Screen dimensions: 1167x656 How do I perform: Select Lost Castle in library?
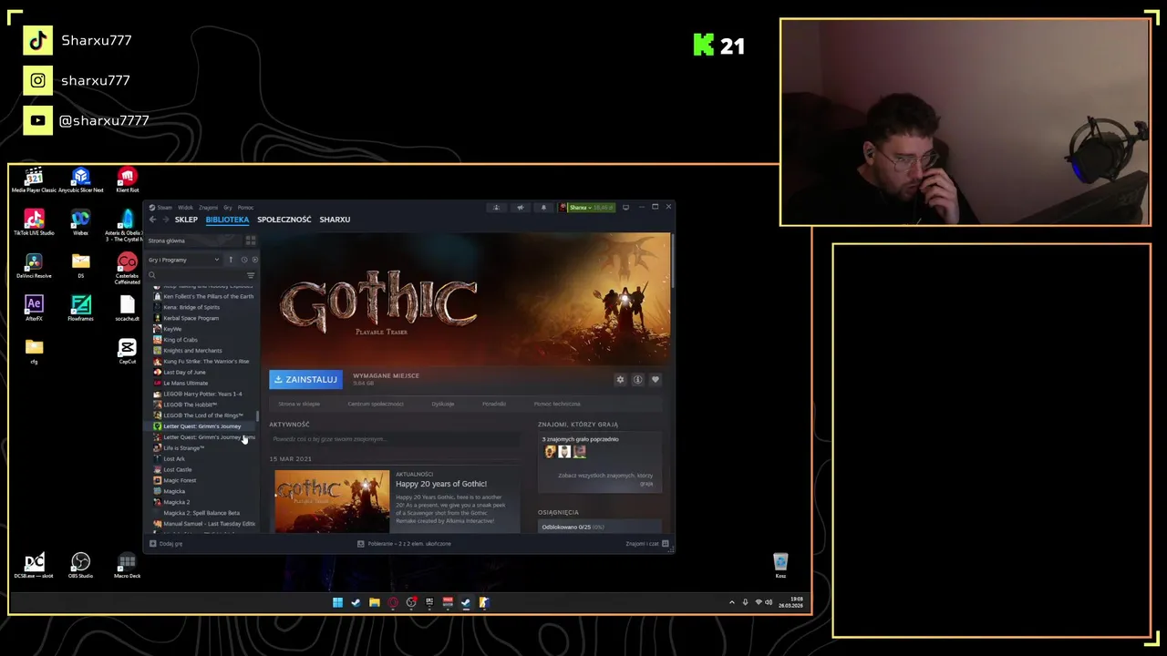pyautogui.click(x=177, y=470)
